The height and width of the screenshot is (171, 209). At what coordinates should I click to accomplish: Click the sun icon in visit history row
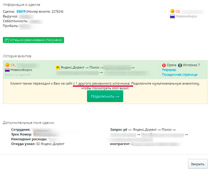pyautogui.click(x=7, y=65)
